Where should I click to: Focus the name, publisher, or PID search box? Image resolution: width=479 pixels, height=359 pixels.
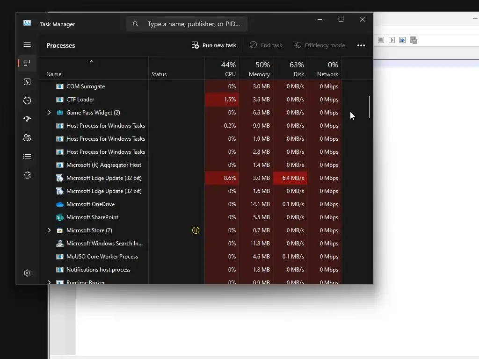[187, 24]
